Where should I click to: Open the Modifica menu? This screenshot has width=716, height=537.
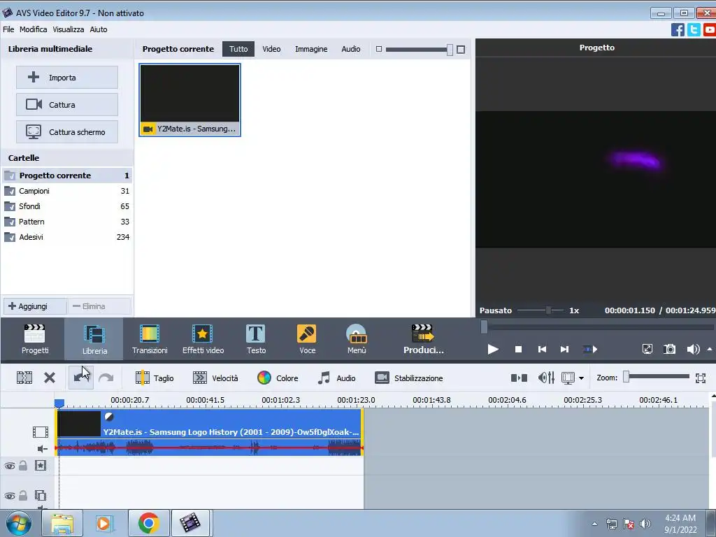click(x=33, y=29)
